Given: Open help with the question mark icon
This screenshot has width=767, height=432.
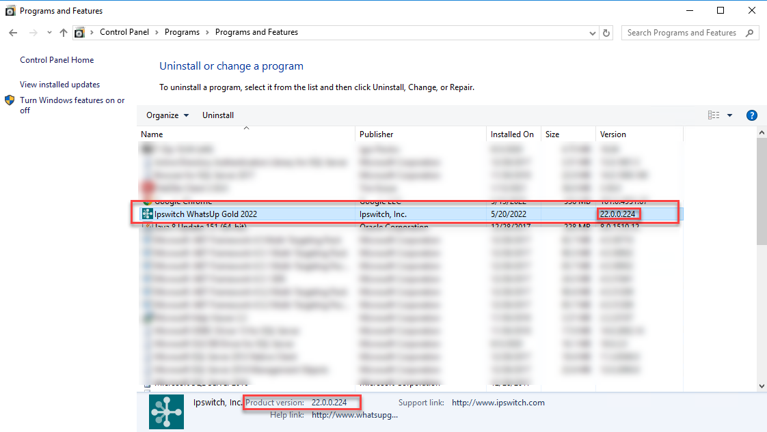Looking at the screenshot, I should [x=752, y=115].
